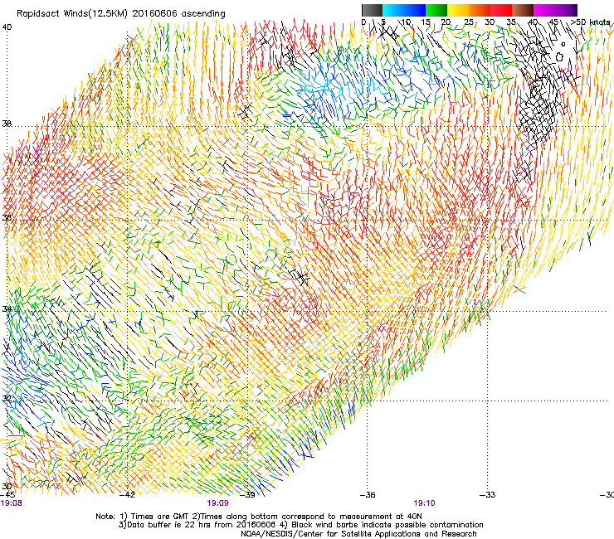Click the green 15-20 knots legend swatch
This screenshot has width=614, height=539.
(436, 10)
